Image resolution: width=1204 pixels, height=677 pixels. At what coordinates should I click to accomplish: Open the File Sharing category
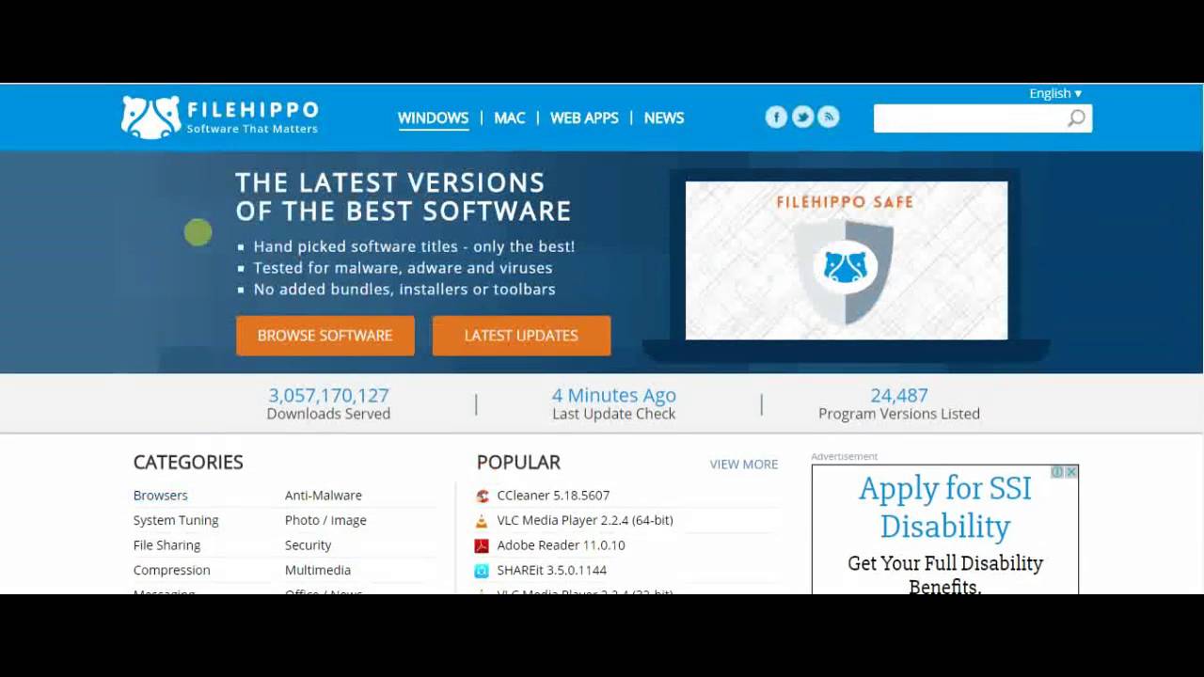tap(166, 545)
